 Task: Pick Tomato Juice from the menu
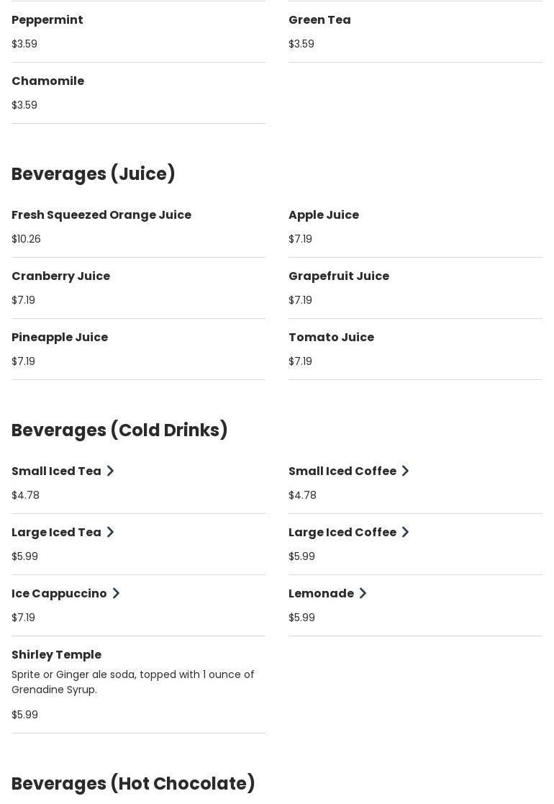click(x=331, y=337)
